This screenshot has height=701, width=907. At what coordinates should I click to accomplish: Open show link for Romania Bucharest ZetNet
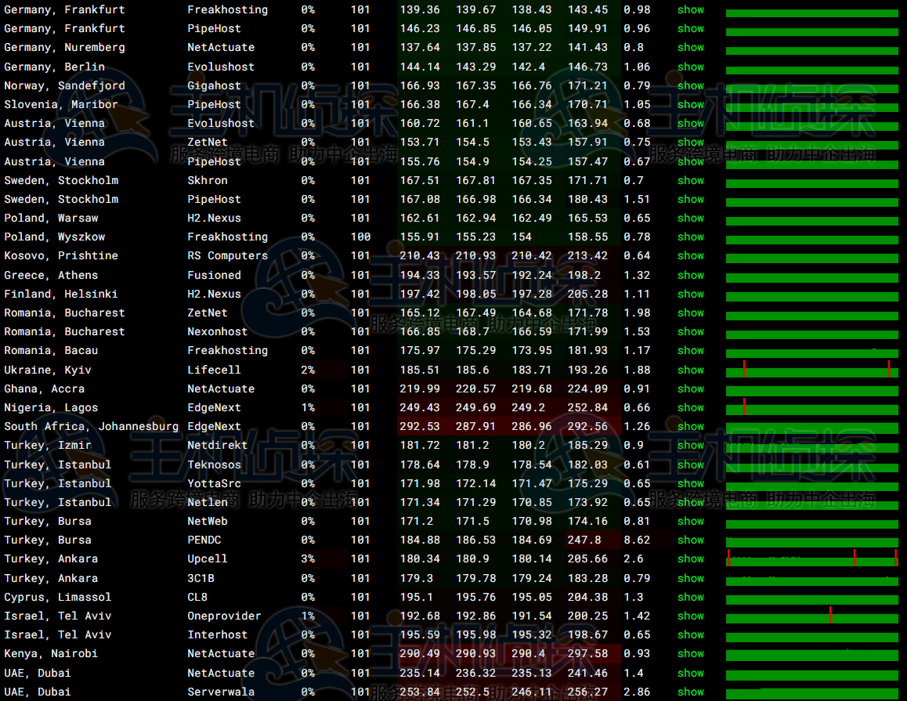point(691,313)
